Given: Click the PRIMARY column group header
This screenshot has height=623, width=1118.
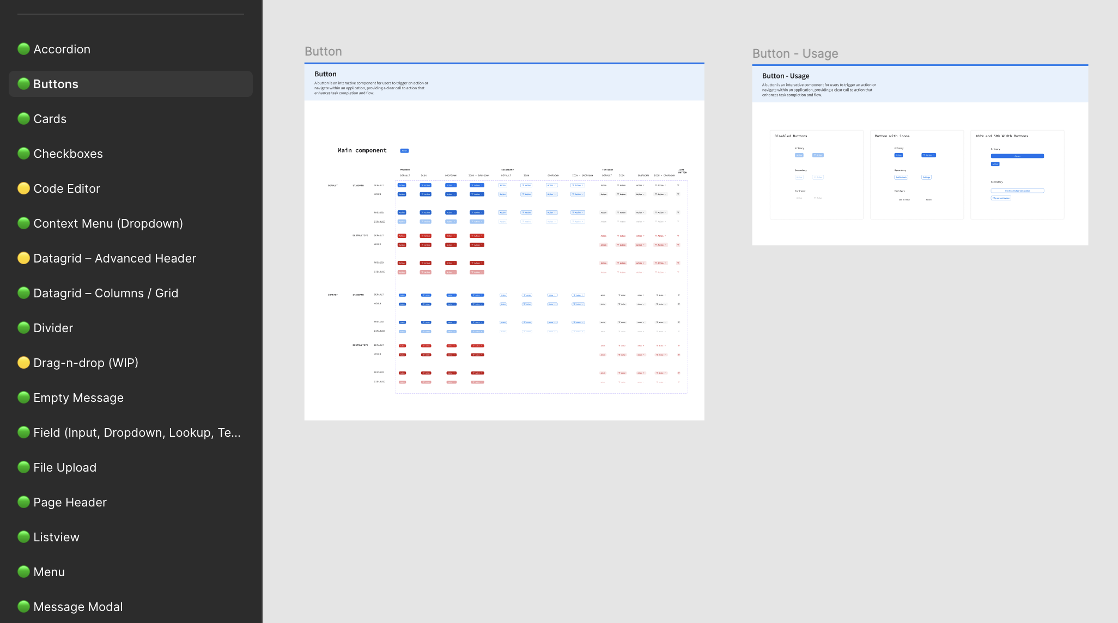Looking at the screenshot, I should (x=405, y=170).
